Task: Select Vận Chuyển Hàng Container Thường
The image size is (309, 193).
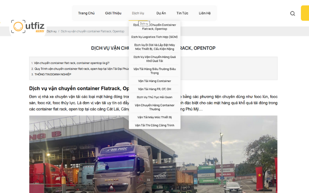Action: click(154, 107)
